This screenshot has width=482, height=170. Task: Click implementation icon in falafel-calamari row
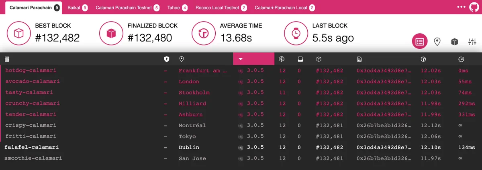coord(241,148)
